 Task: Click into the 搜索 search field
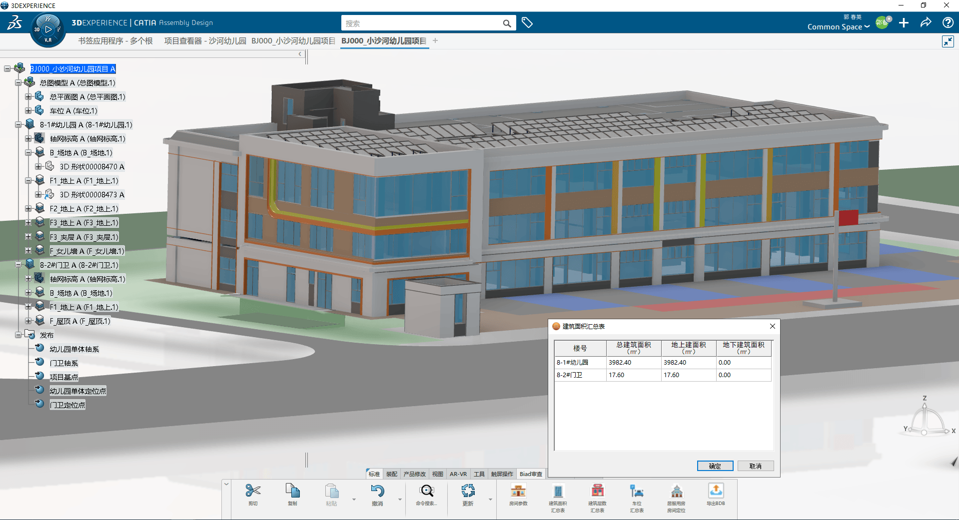click(422, 23)
